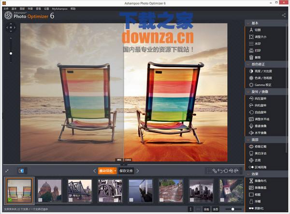Open the watermark (水印) tool
This screenshot has height=214, width=290.
pyautogui.click(x=255, y=43)
